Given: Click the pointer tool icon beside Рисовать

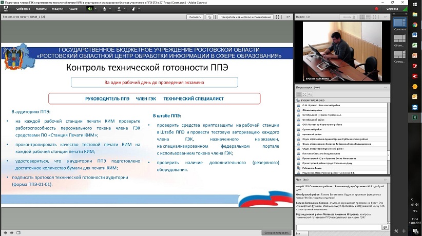Looking at the screenshot, I should [210, 17].
